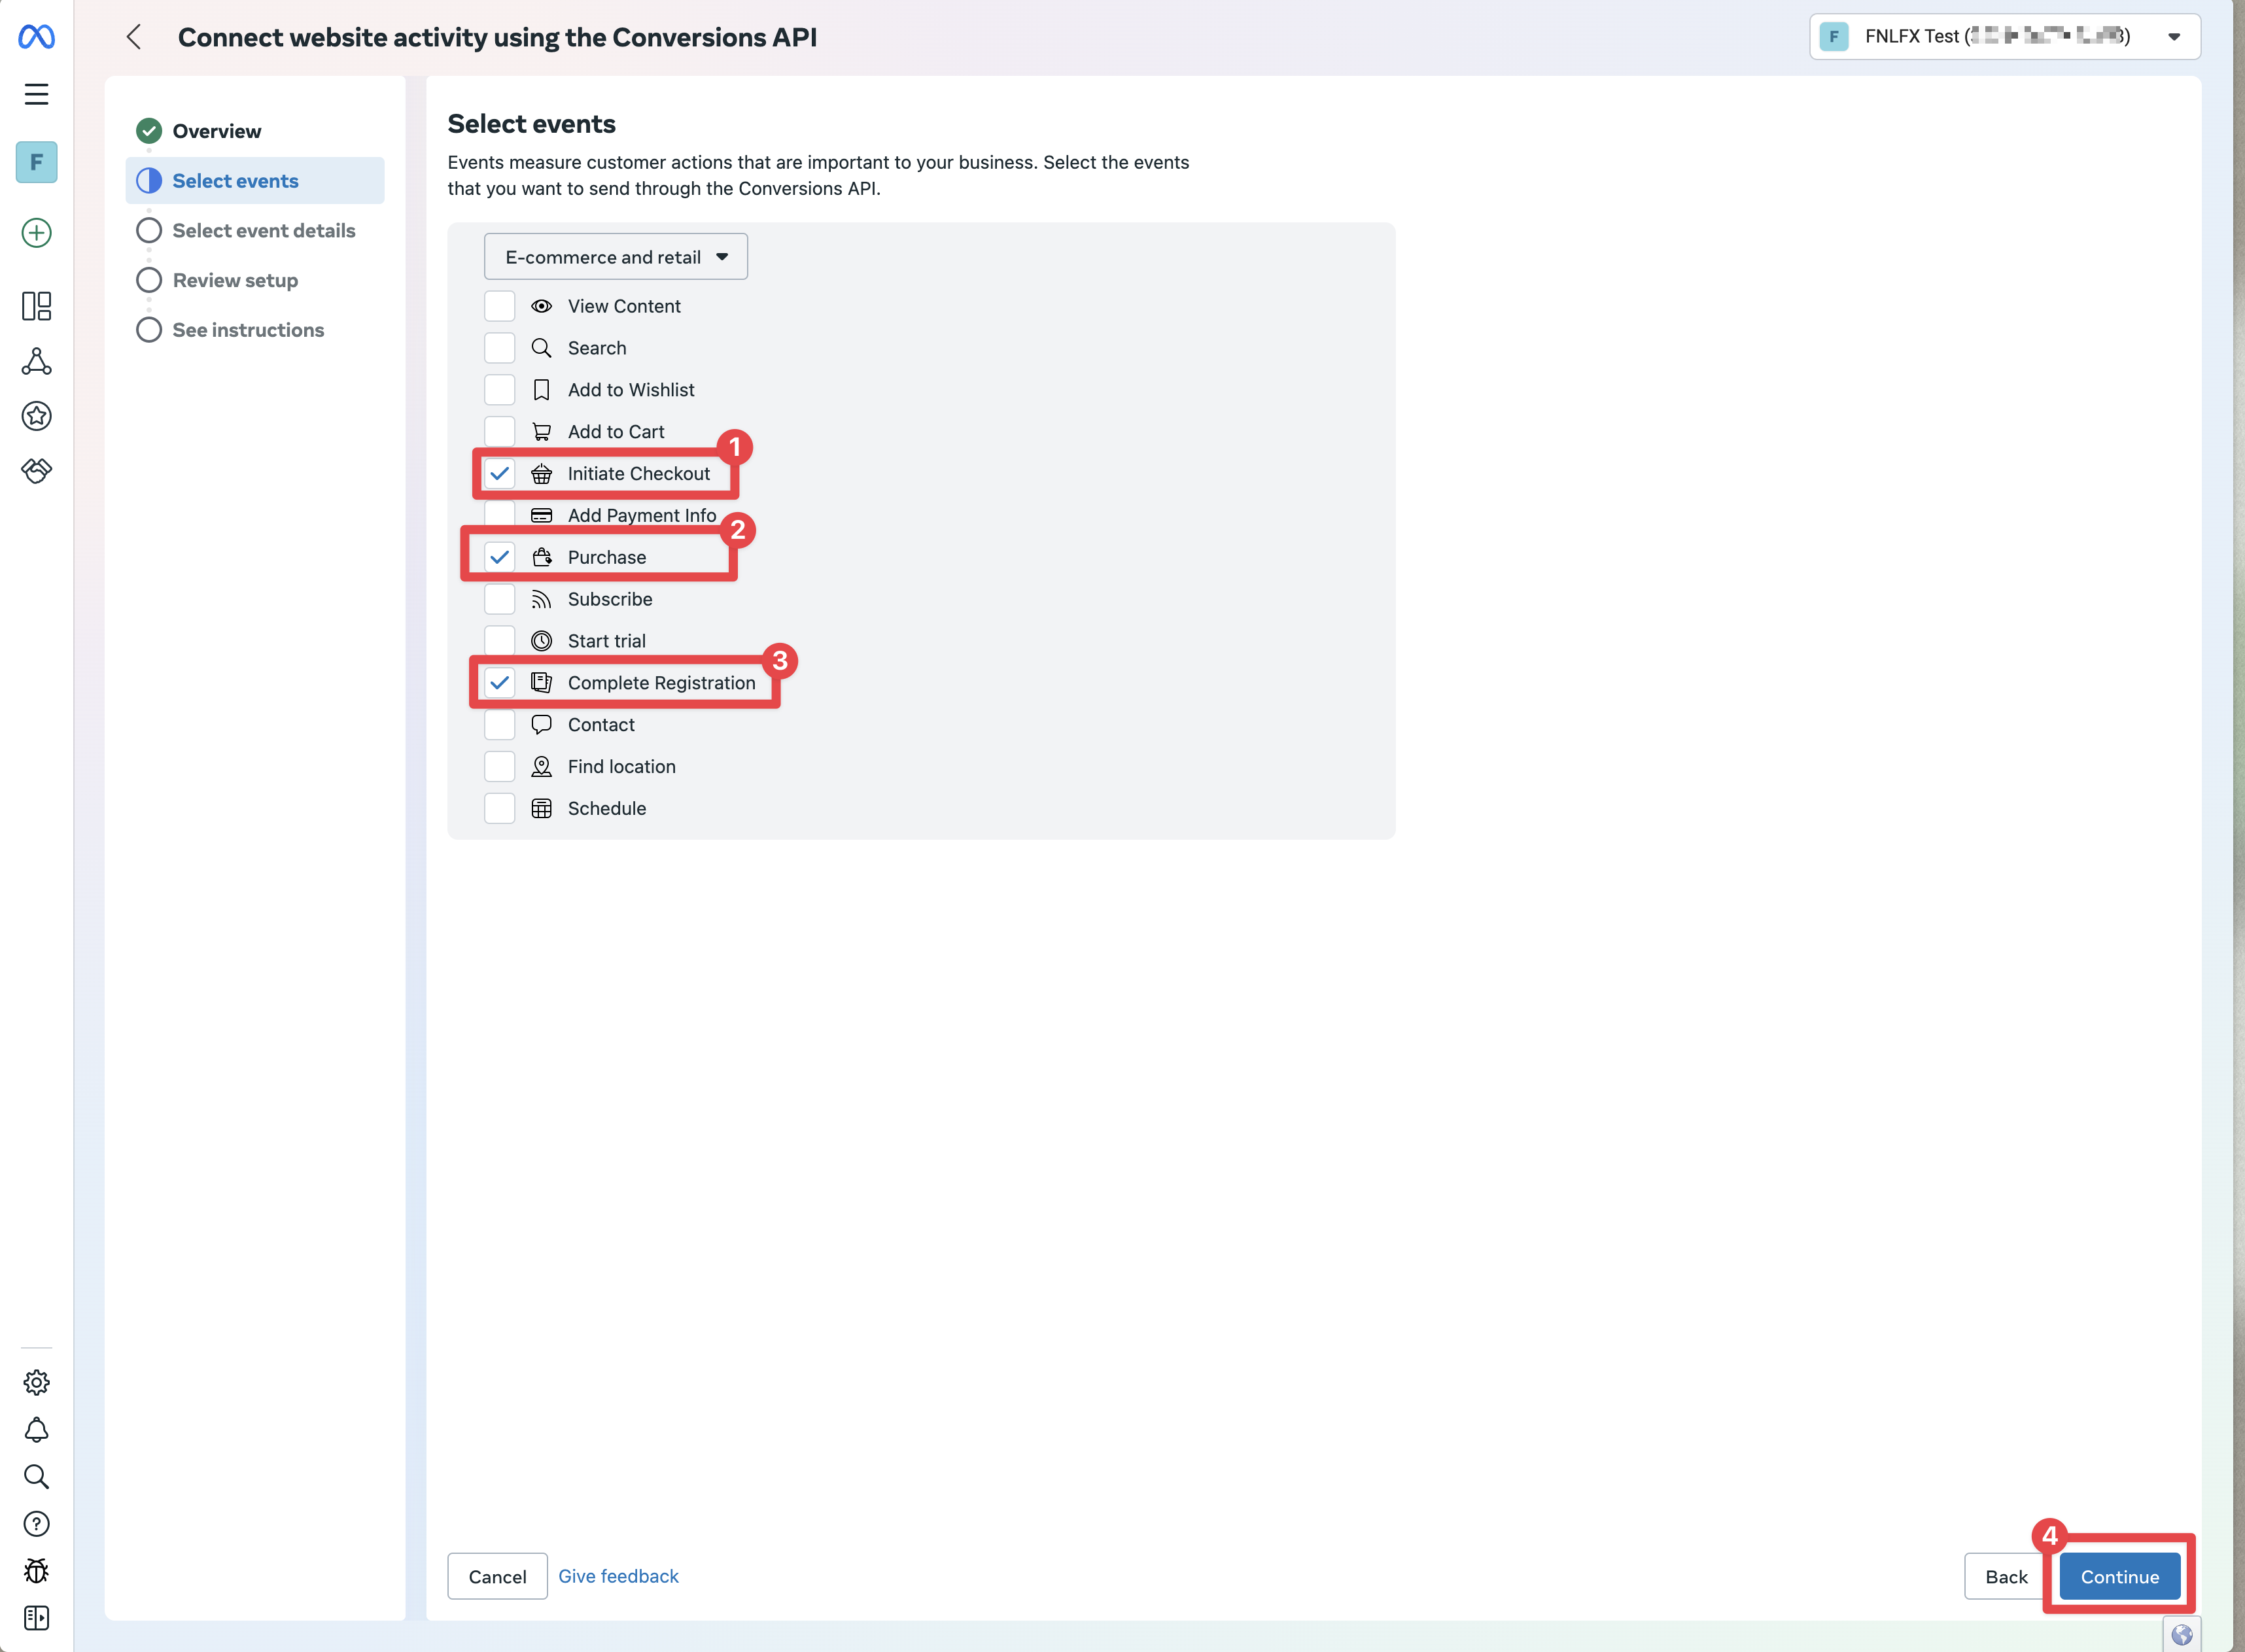Check the Add to Cart checkbox

499,431
